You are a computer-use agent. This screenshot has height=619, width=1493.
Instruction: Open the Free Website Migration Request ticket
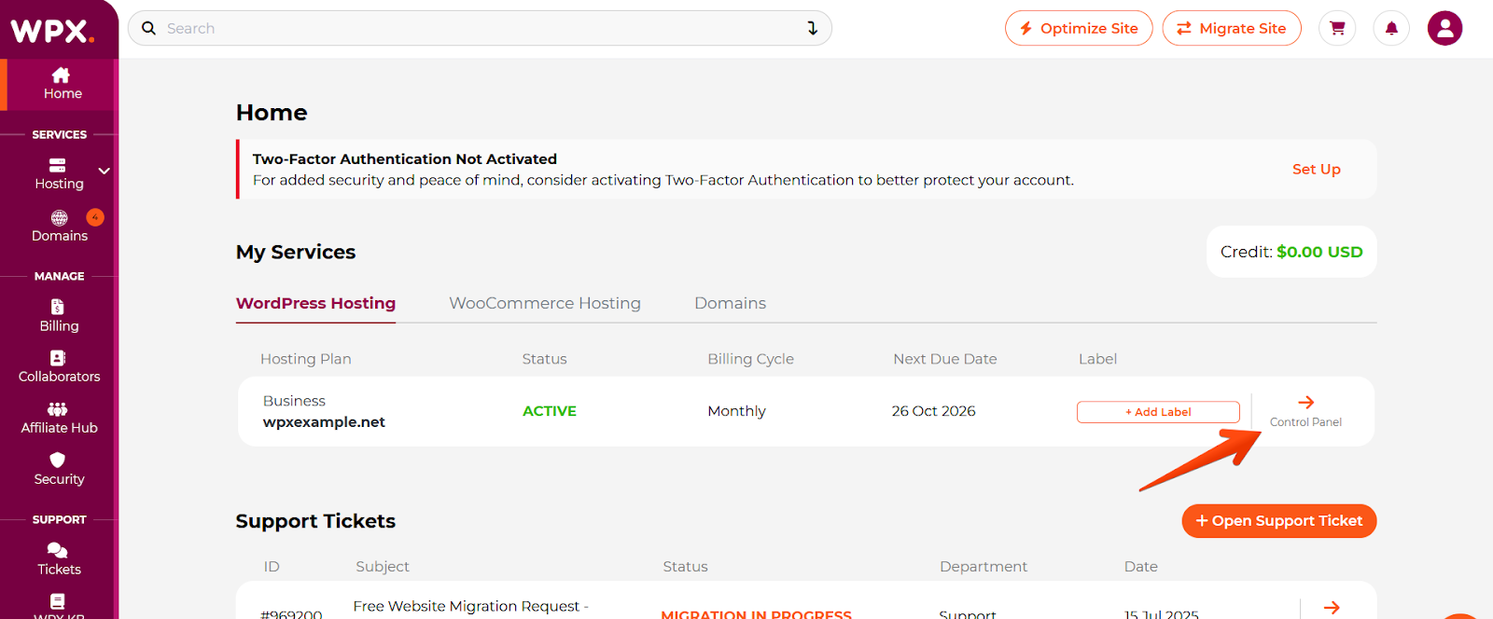click(x=470, y=606)
